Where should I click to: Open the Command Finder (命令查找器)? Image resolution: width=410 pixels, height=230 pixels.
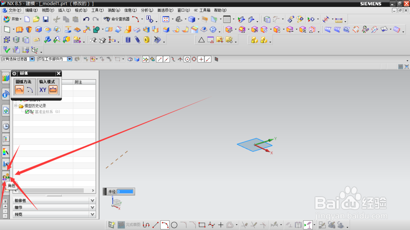116,19
